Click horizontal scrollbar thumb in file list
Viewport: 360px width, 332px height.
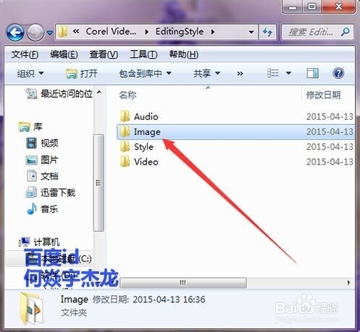183,283
